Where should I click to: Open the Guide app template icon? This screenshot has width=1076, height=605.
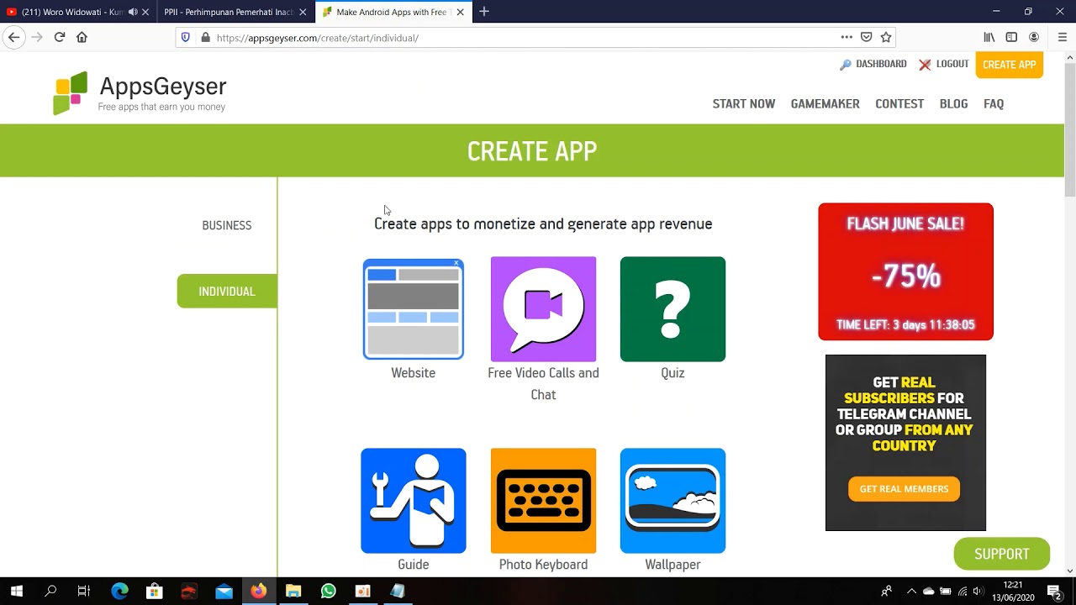tap(413, 501)
